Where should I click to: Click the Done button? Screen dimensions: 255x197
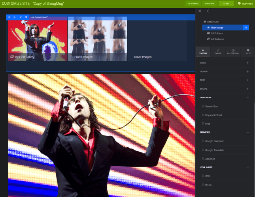226,4
